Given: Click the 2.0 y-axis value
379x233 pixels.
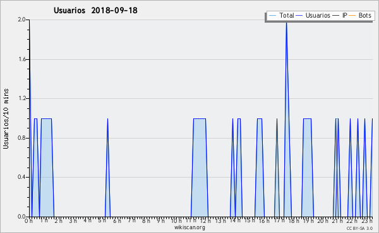Looking at the screenshot, I should click(x=21, y=20).
